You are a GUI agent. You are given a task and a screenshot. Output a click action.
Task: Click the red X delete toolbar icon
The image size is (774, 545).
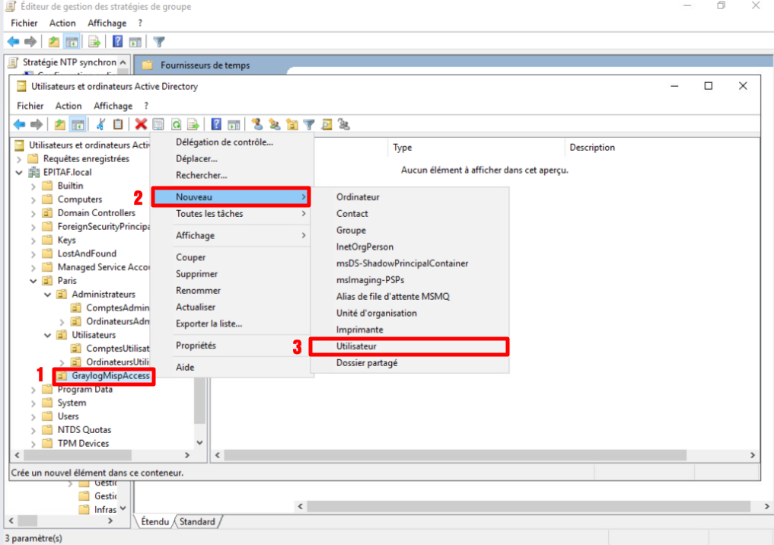(x=141, y=125)
